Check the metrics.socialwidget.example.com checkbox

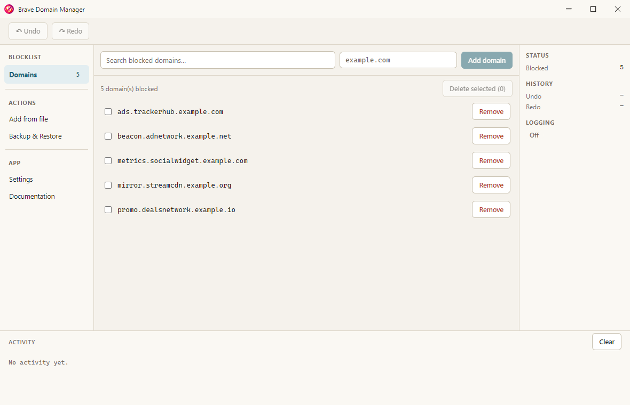(108, 161)
